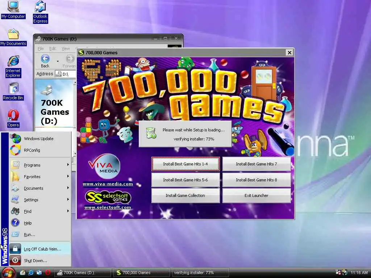
Task: Choose Shut Down... in Start menu
Action: 40,261
